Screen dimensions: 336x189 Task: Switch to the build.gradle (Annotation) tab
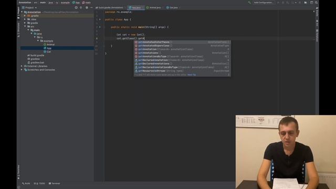[x=110, y=7]
